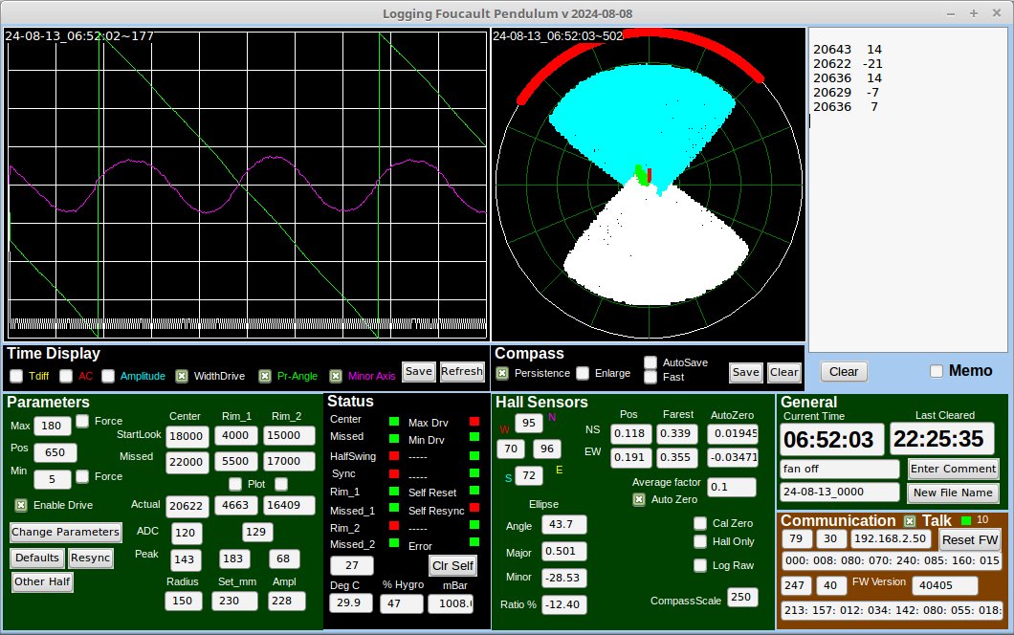Toggle the Compass Persistence checkbox
Image resolution: width=1014 pixels, height=635 pixels.
tap(502, 373)
